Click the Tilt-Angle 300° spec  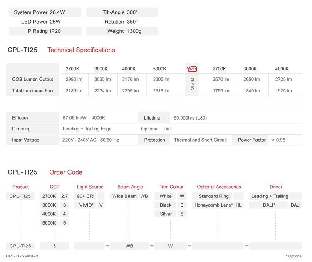point(122,12)
